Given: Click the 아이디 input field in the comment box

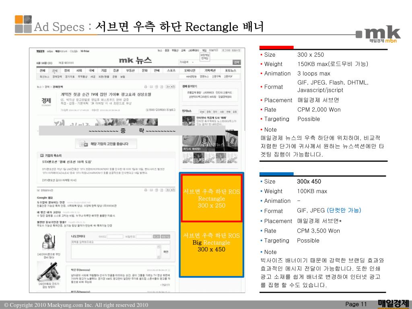Looking at the screenshot, I should (x=115, y=237).
